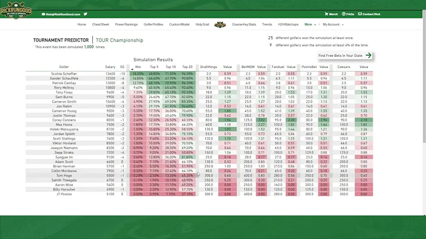The width and height of the screenshot is (426, 239).
Task: Select Hideki Matsuyama in the table
Action: pyautogui.click(x=64, y=130)
